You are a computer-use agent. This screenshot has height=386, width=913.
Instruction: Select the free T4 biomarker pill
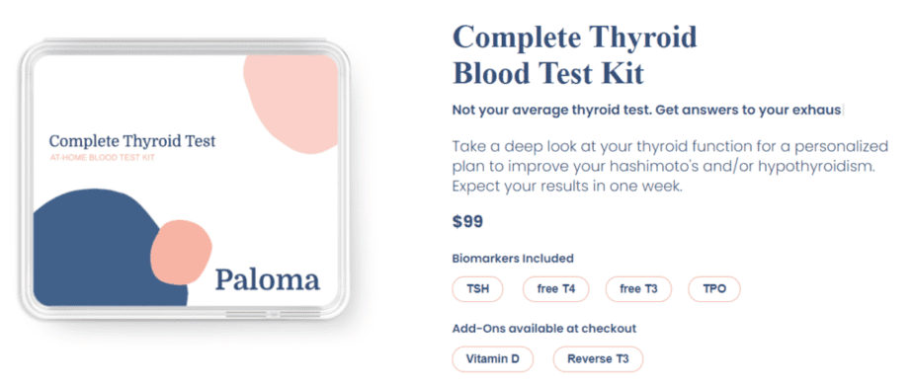[x=555, y=289]
